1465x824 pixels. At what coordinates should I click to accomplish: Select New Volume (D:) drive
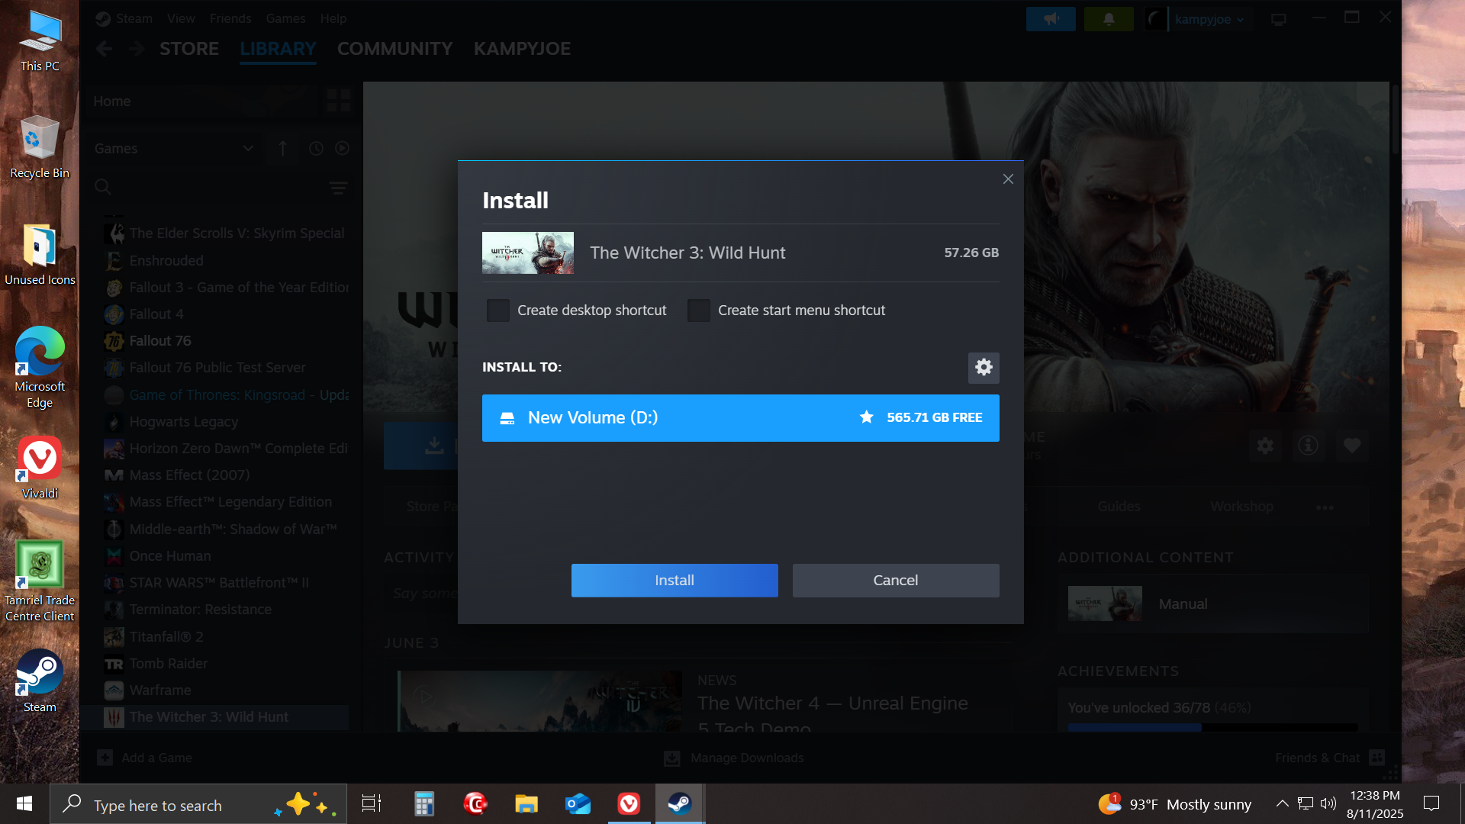[740, 418]
